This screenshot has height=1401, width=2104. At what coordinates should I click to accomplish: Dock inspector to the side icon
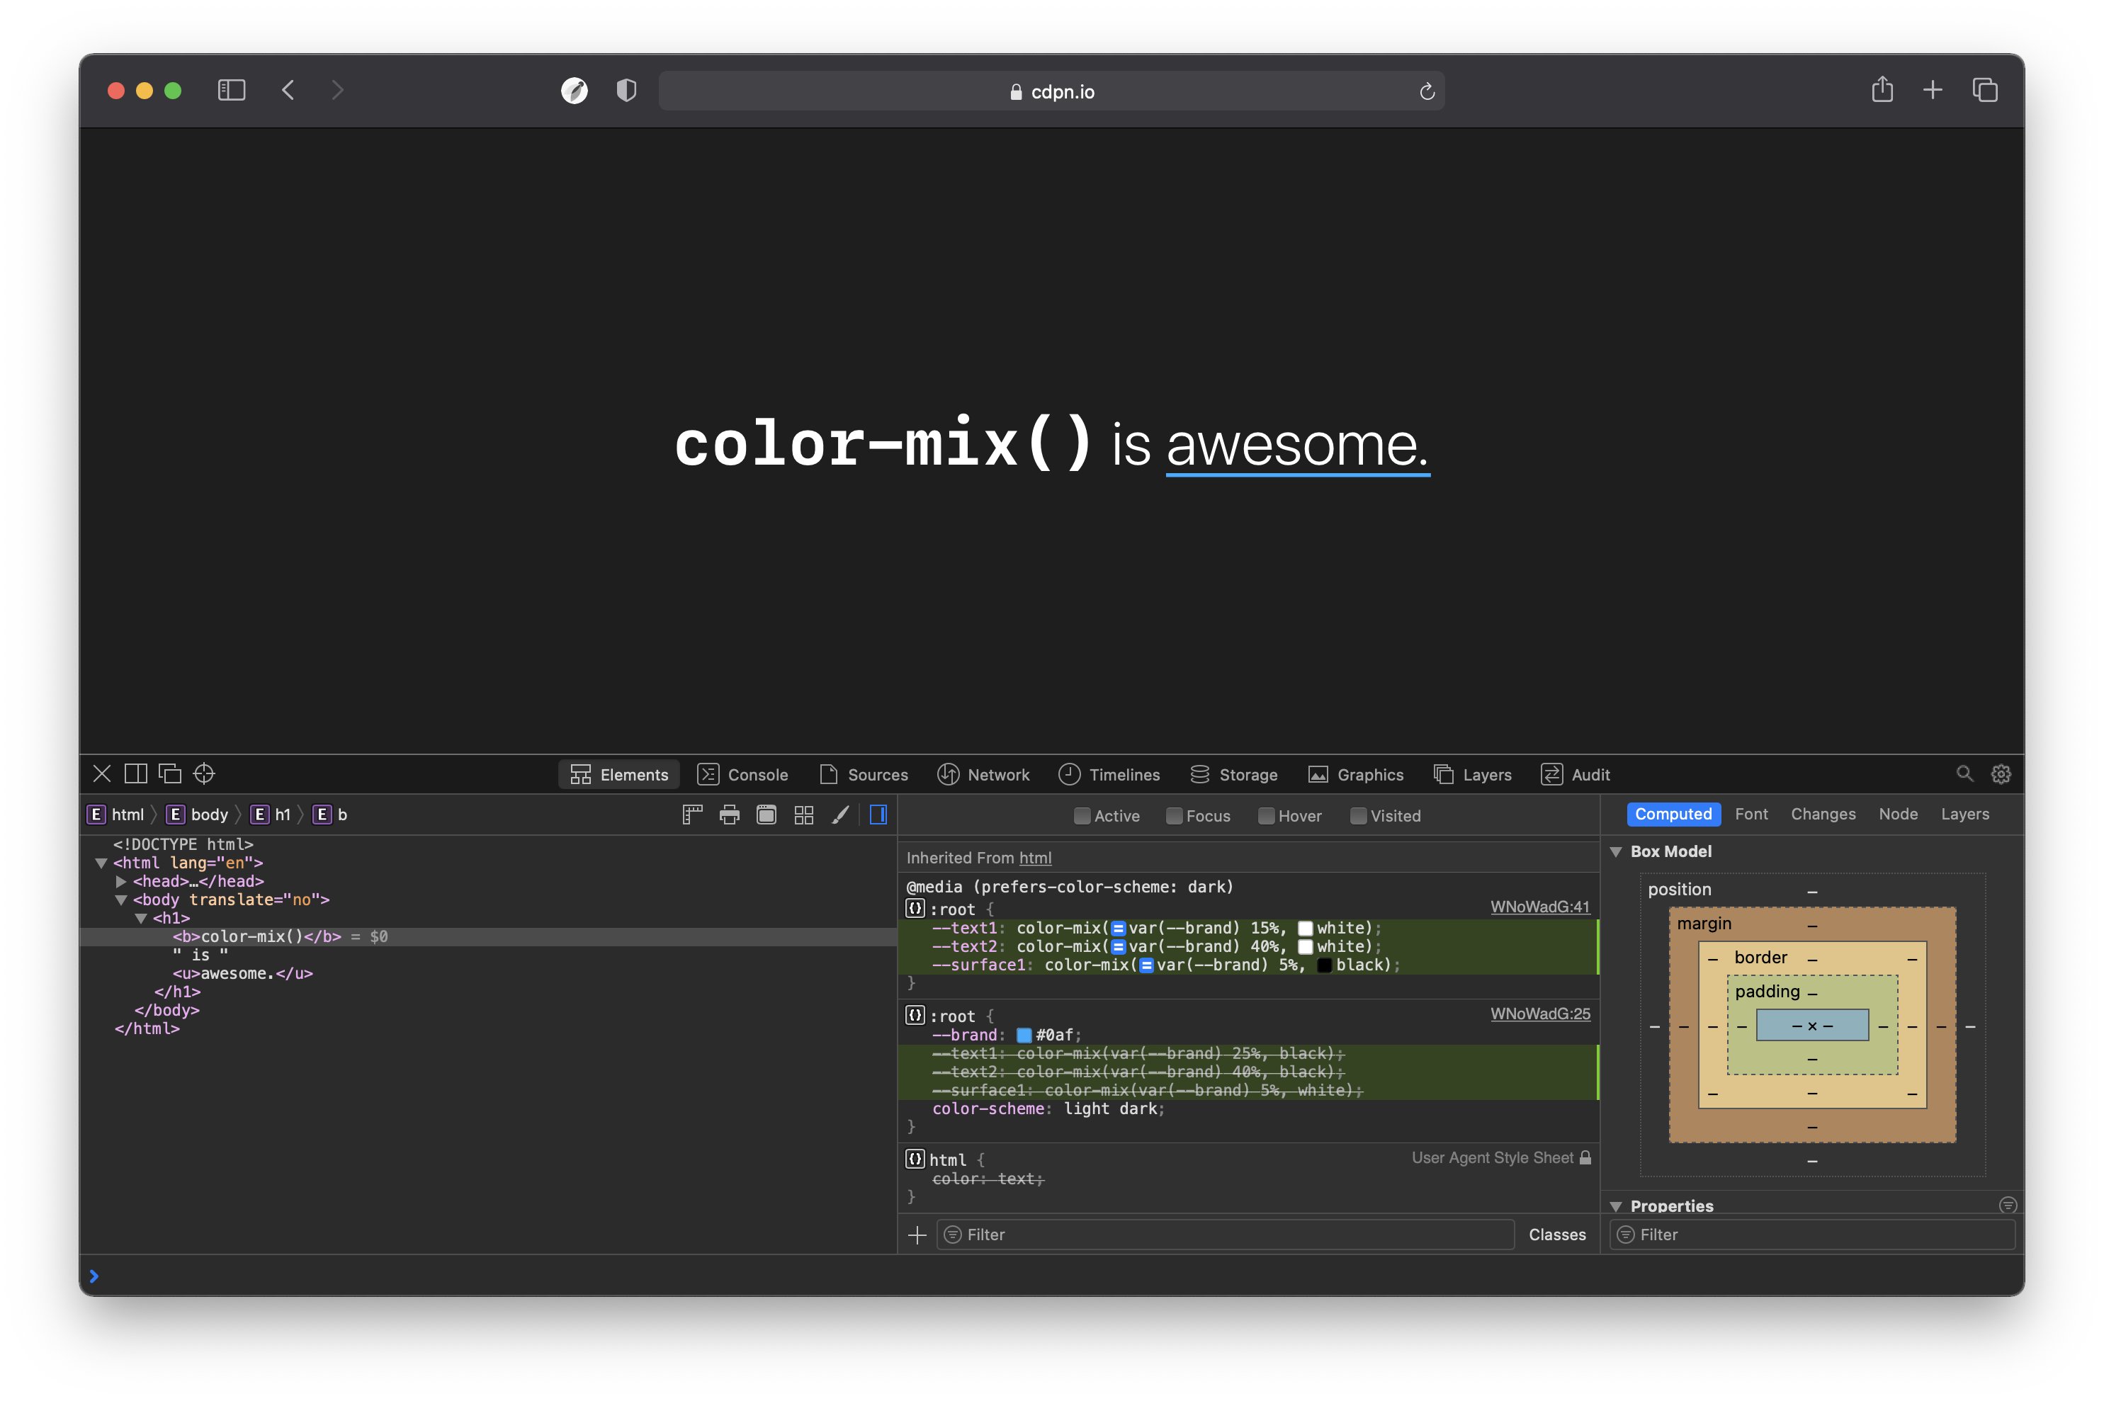[136, 773]
